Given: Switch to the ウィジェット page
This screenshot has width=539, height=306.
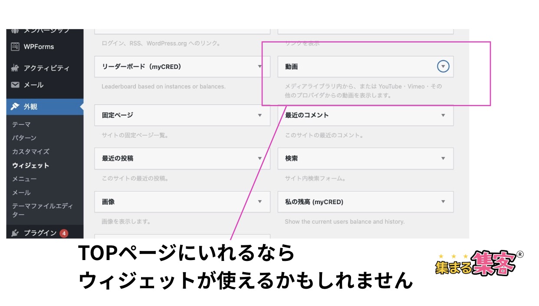Looking at the screenshot, I should [26, 165].
